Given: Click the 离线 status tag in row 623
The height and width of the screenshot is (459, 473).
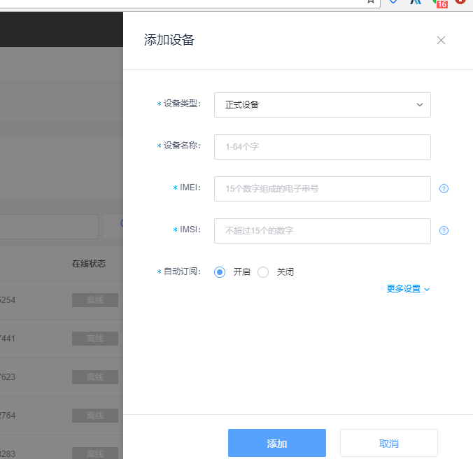Looking at the screenshot, I should 95,377.
